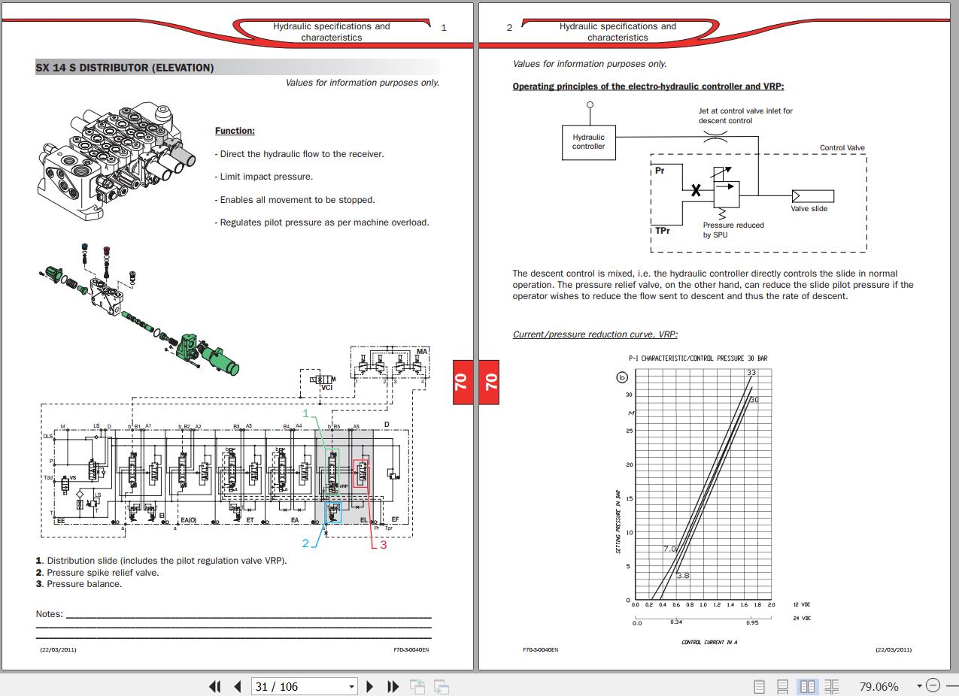Jump to the last page
Image resolution: width=959 pixels, height=696 pixels.
(393, 686)
